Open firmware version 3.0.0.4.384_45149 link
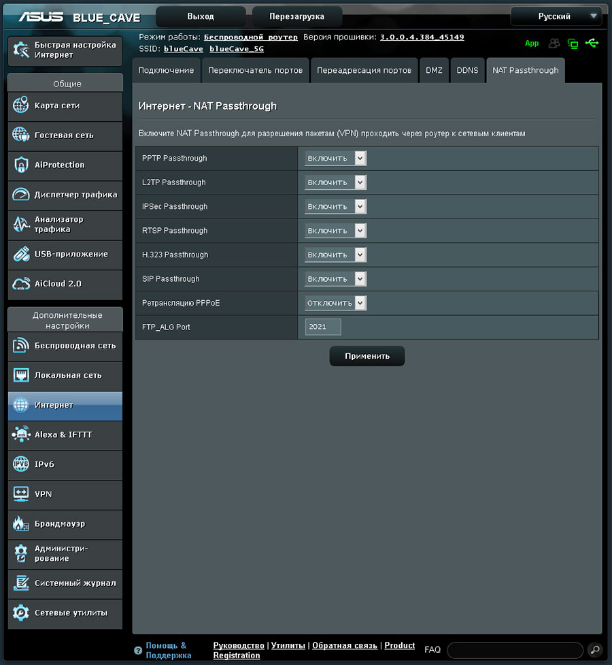The image size is (612, 665). [x=422, y=37]
